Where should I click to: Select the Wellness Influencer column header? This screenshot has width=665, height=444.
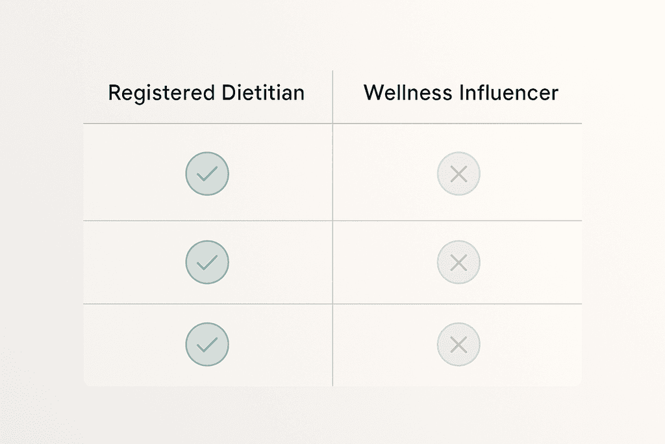tap(460, 93)
